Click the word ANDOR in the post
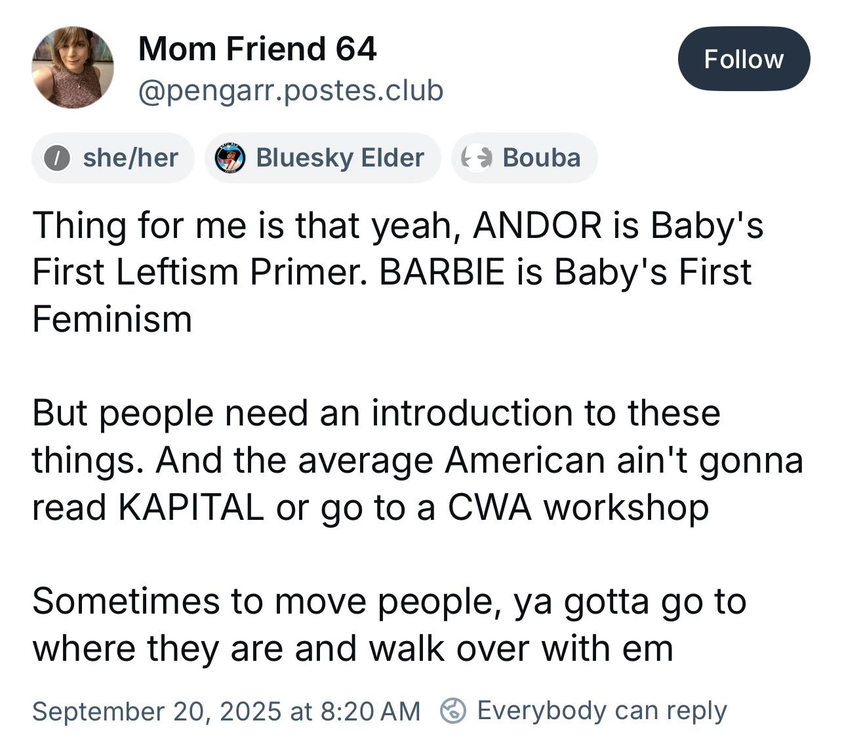The width and height of the screenshot is (842, 748). click(x=537, y=225)
